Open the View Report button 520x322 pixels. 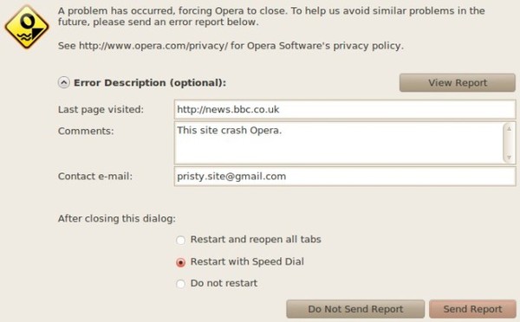point(458,82)
